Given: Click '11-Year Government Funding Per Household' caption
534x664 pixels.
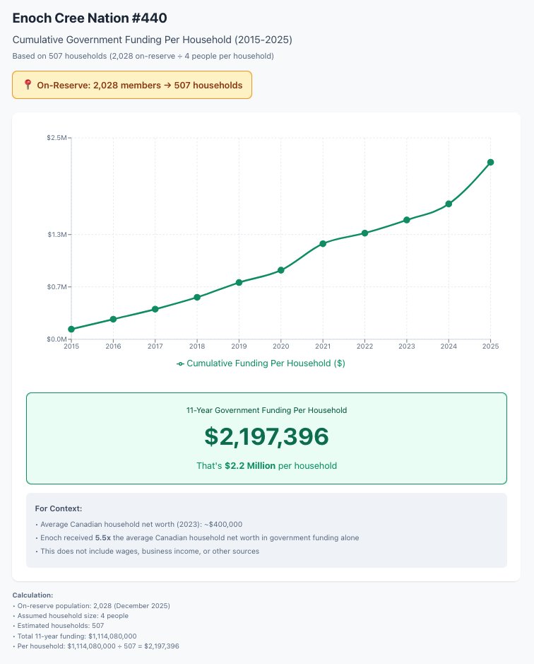Looking at the screenshot, I should click(x=266, y=410).
